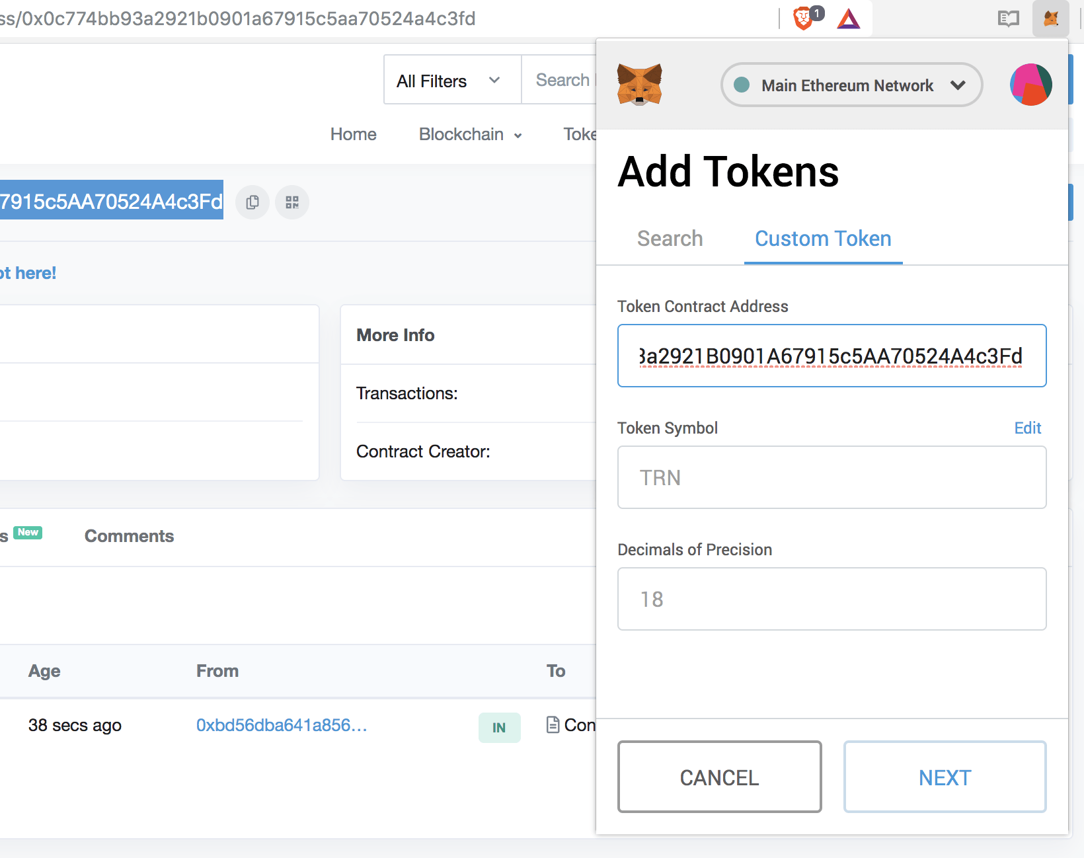Click the CANCEL button
The height and width of the screenshot is (858, 1084).
[719, 777]
